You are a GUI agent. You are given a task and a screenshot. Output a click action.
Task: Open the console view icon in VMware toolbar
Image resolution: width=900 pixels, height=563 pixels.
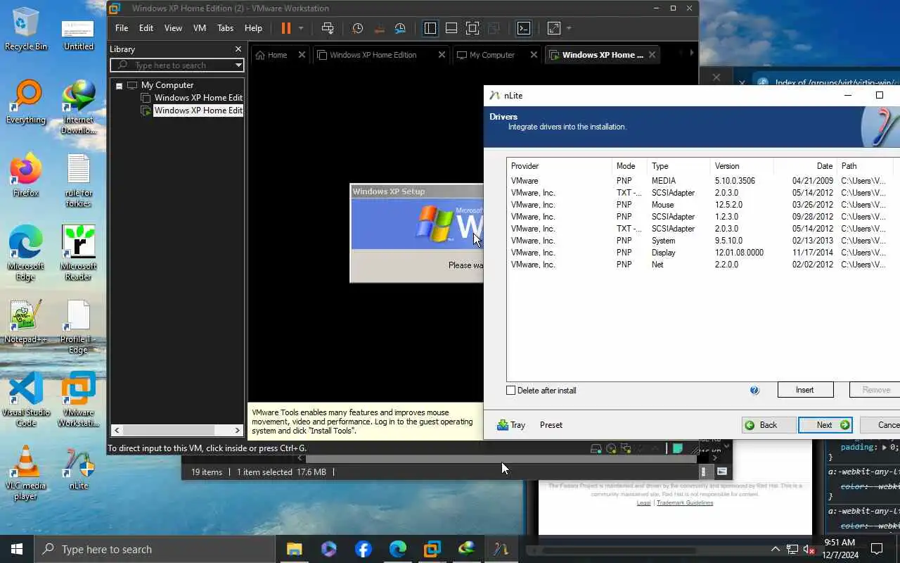click(524, 28)
